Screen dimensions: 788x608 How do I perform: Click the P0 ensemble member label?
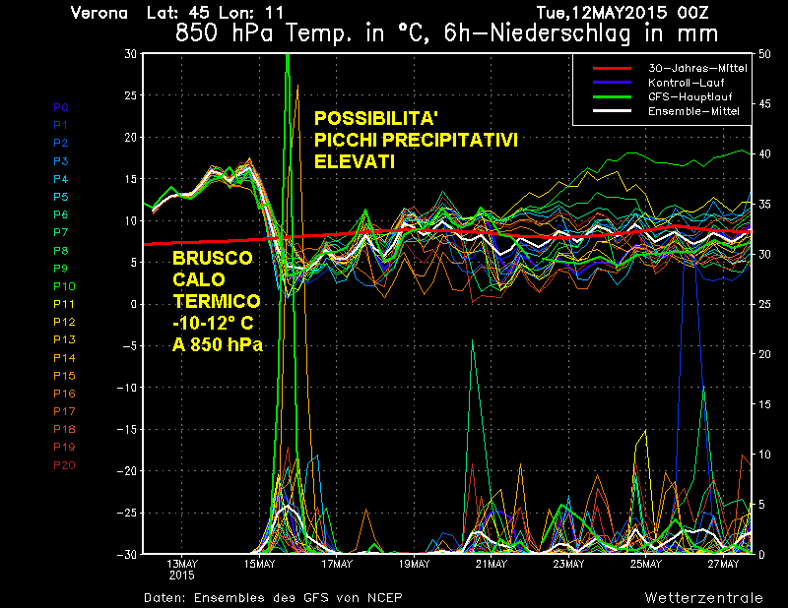pyautogui.click(x=61, y=107)
